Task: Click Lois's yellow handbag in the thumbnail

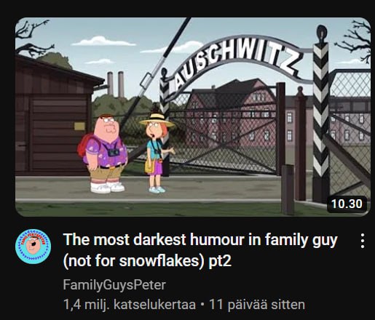Action: point(149,165)
